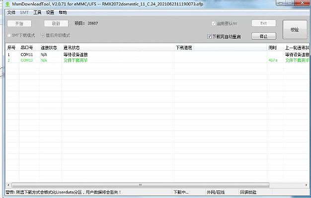Open the 帮助 menu
Viewport: 311px width, 198px height.
click(x=63, y=12)
